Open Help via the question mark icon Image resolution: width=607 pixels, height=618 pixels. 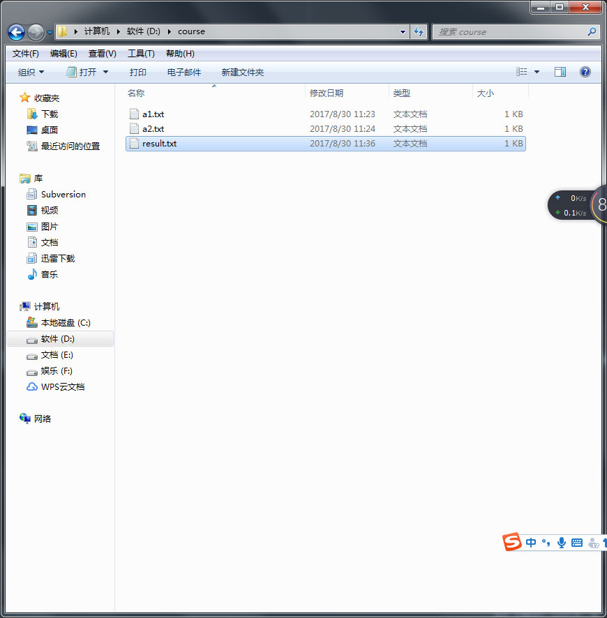tap(585, 72)
